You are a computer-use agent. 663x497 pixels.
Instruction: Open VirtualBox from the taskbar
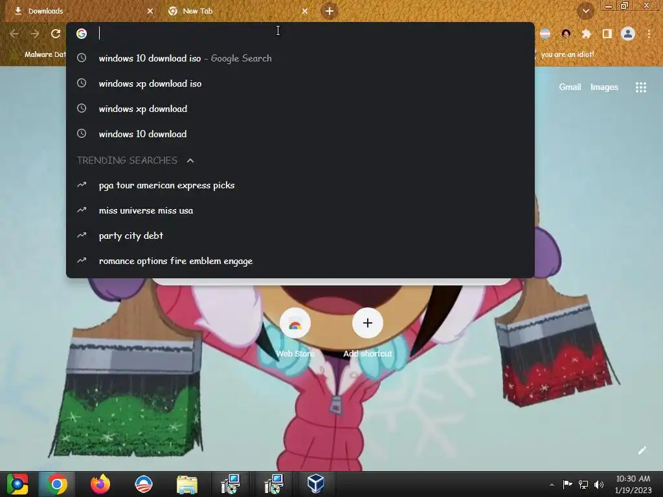[x=316, y=484]
